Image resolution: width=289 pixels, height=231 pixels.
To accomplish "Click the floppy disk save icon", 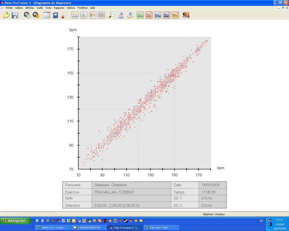I will (15, 15).
